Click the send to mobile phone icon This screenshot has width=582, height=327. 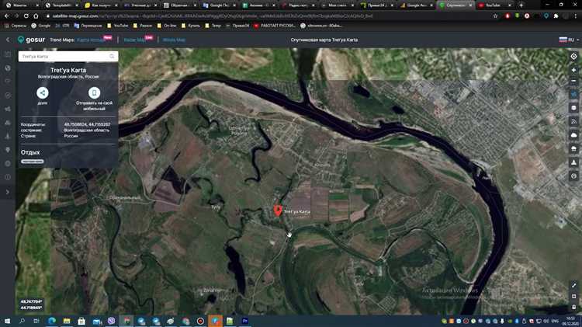[x=94, y=92]
